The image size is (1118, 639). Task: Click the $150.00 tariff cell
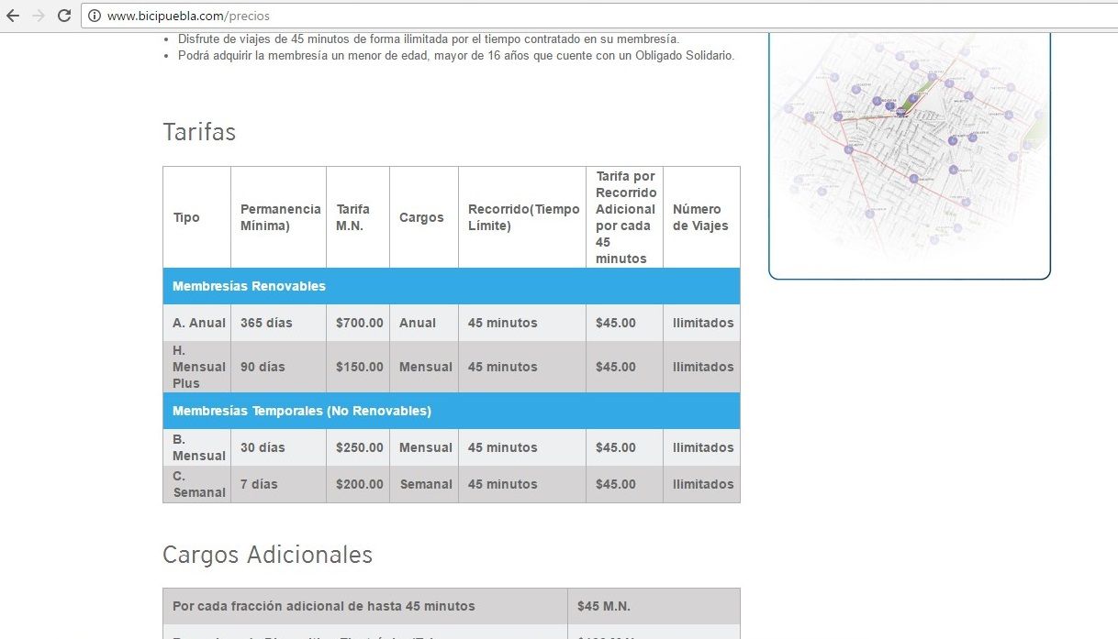(x=358, y=367)
